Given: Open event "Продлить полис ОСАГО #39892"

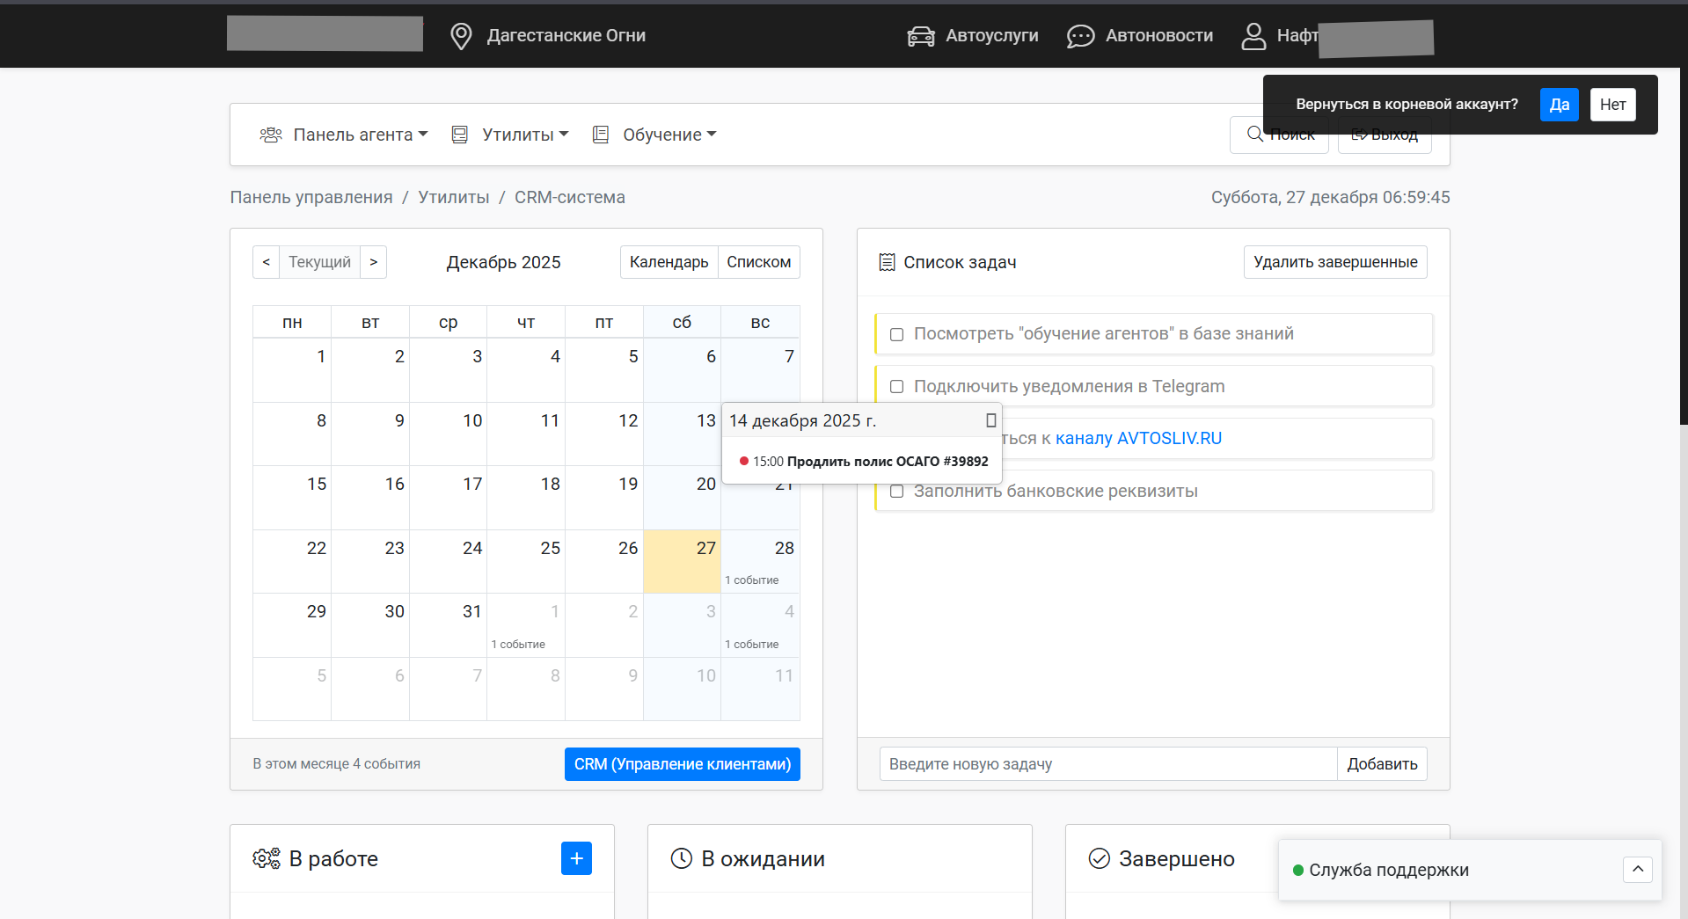Looking at the screenshot, I should coord(888,461).
